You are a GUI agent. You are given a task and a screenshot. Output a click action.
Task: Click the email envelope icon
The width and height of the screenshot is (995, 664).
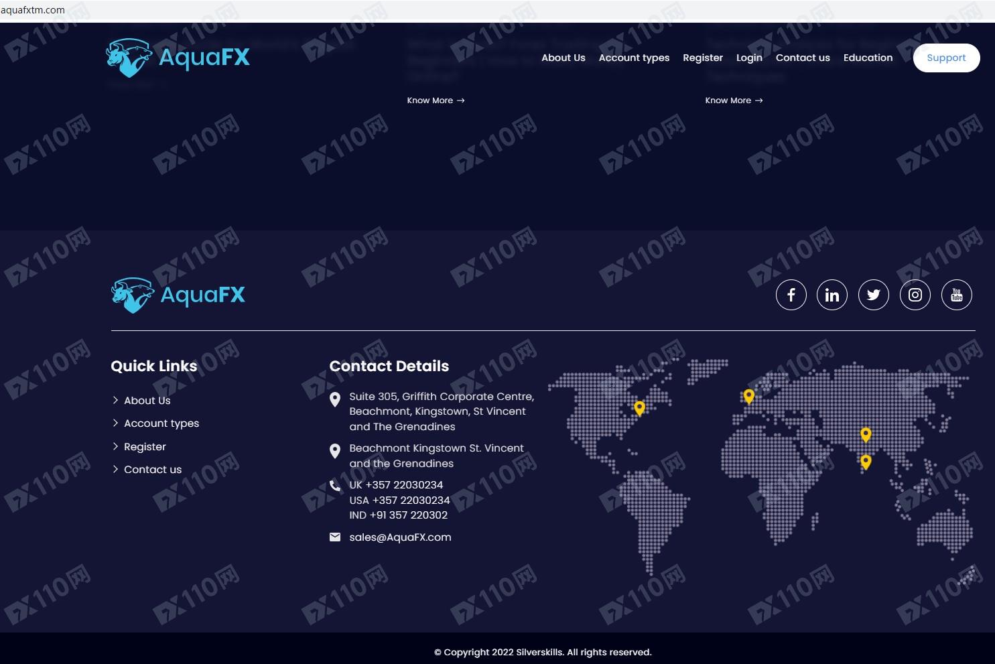coord(335,537)
